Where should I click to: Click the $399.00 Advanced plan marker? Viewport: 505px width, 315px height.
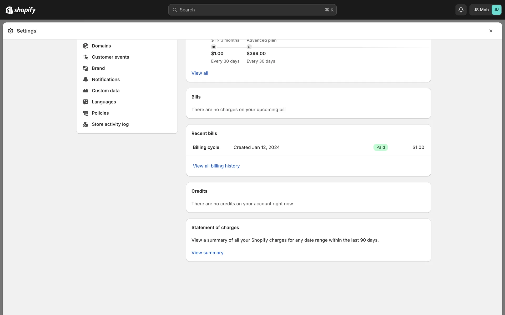tap(249, 47)
